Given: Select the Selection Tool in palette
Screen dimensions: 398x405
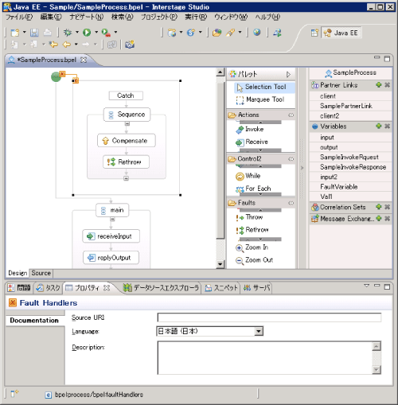Looking at the screenshot, I should click(x=264, y=88).
